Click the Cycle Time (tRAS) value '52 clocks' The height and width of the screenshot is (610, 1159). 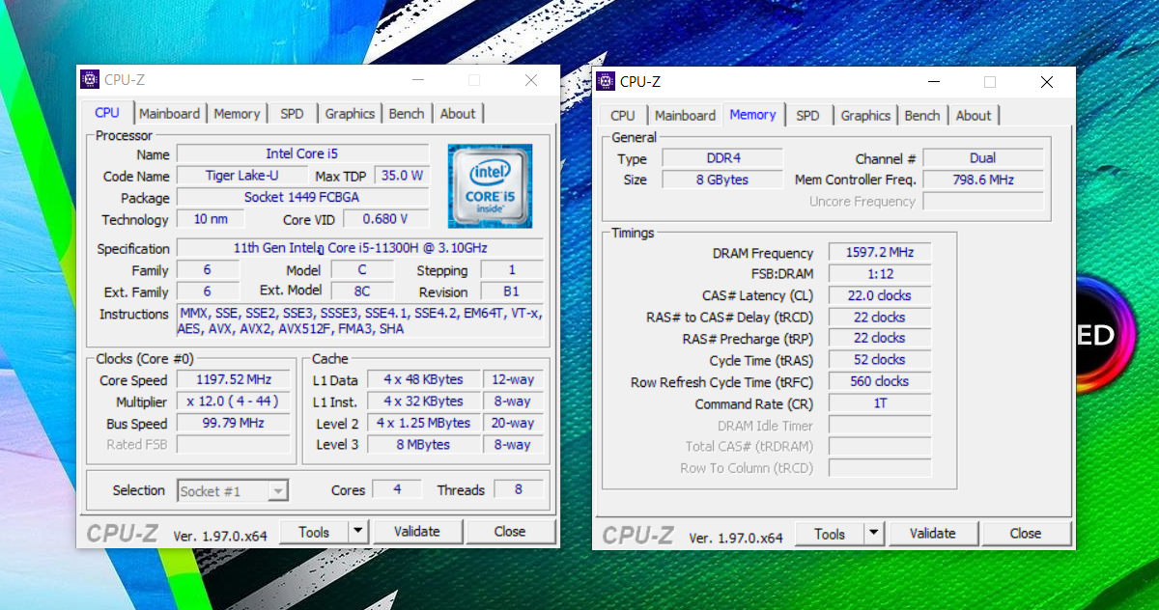[880, 360]
